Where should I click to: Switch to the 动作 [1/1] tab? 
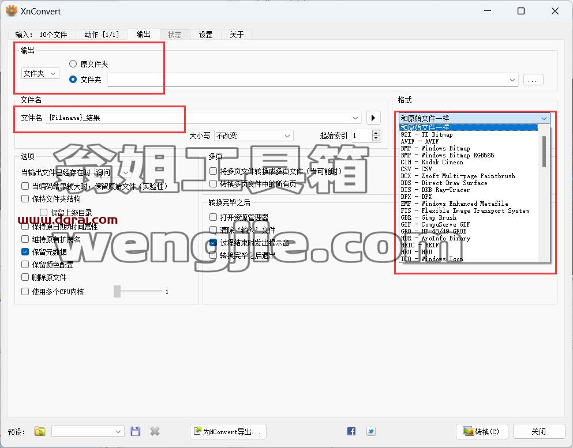coord(102,35)
